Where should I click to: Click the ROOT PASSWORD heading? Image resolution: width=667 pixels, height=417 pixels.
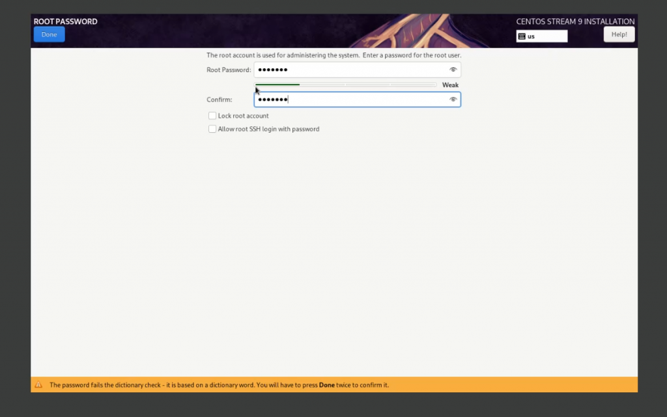66,21
